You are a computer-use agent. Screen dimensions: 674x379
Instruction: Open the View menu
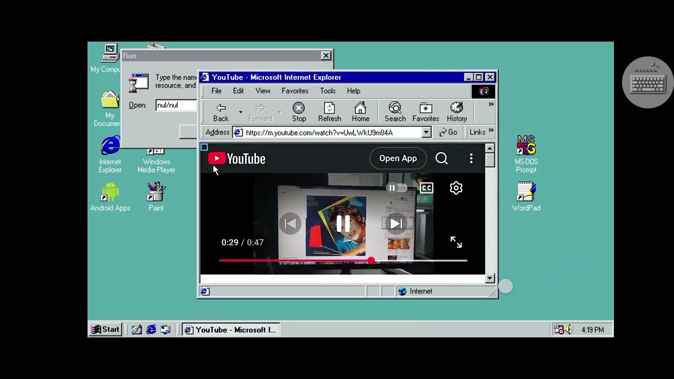(263, 91)
